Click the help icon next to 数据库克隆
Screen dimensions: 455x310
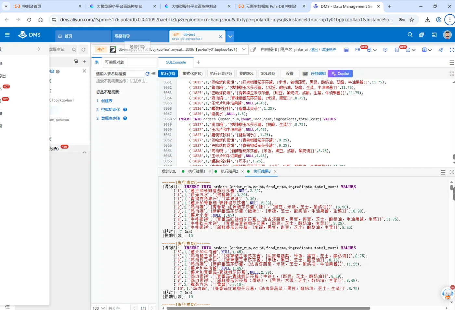125,118
